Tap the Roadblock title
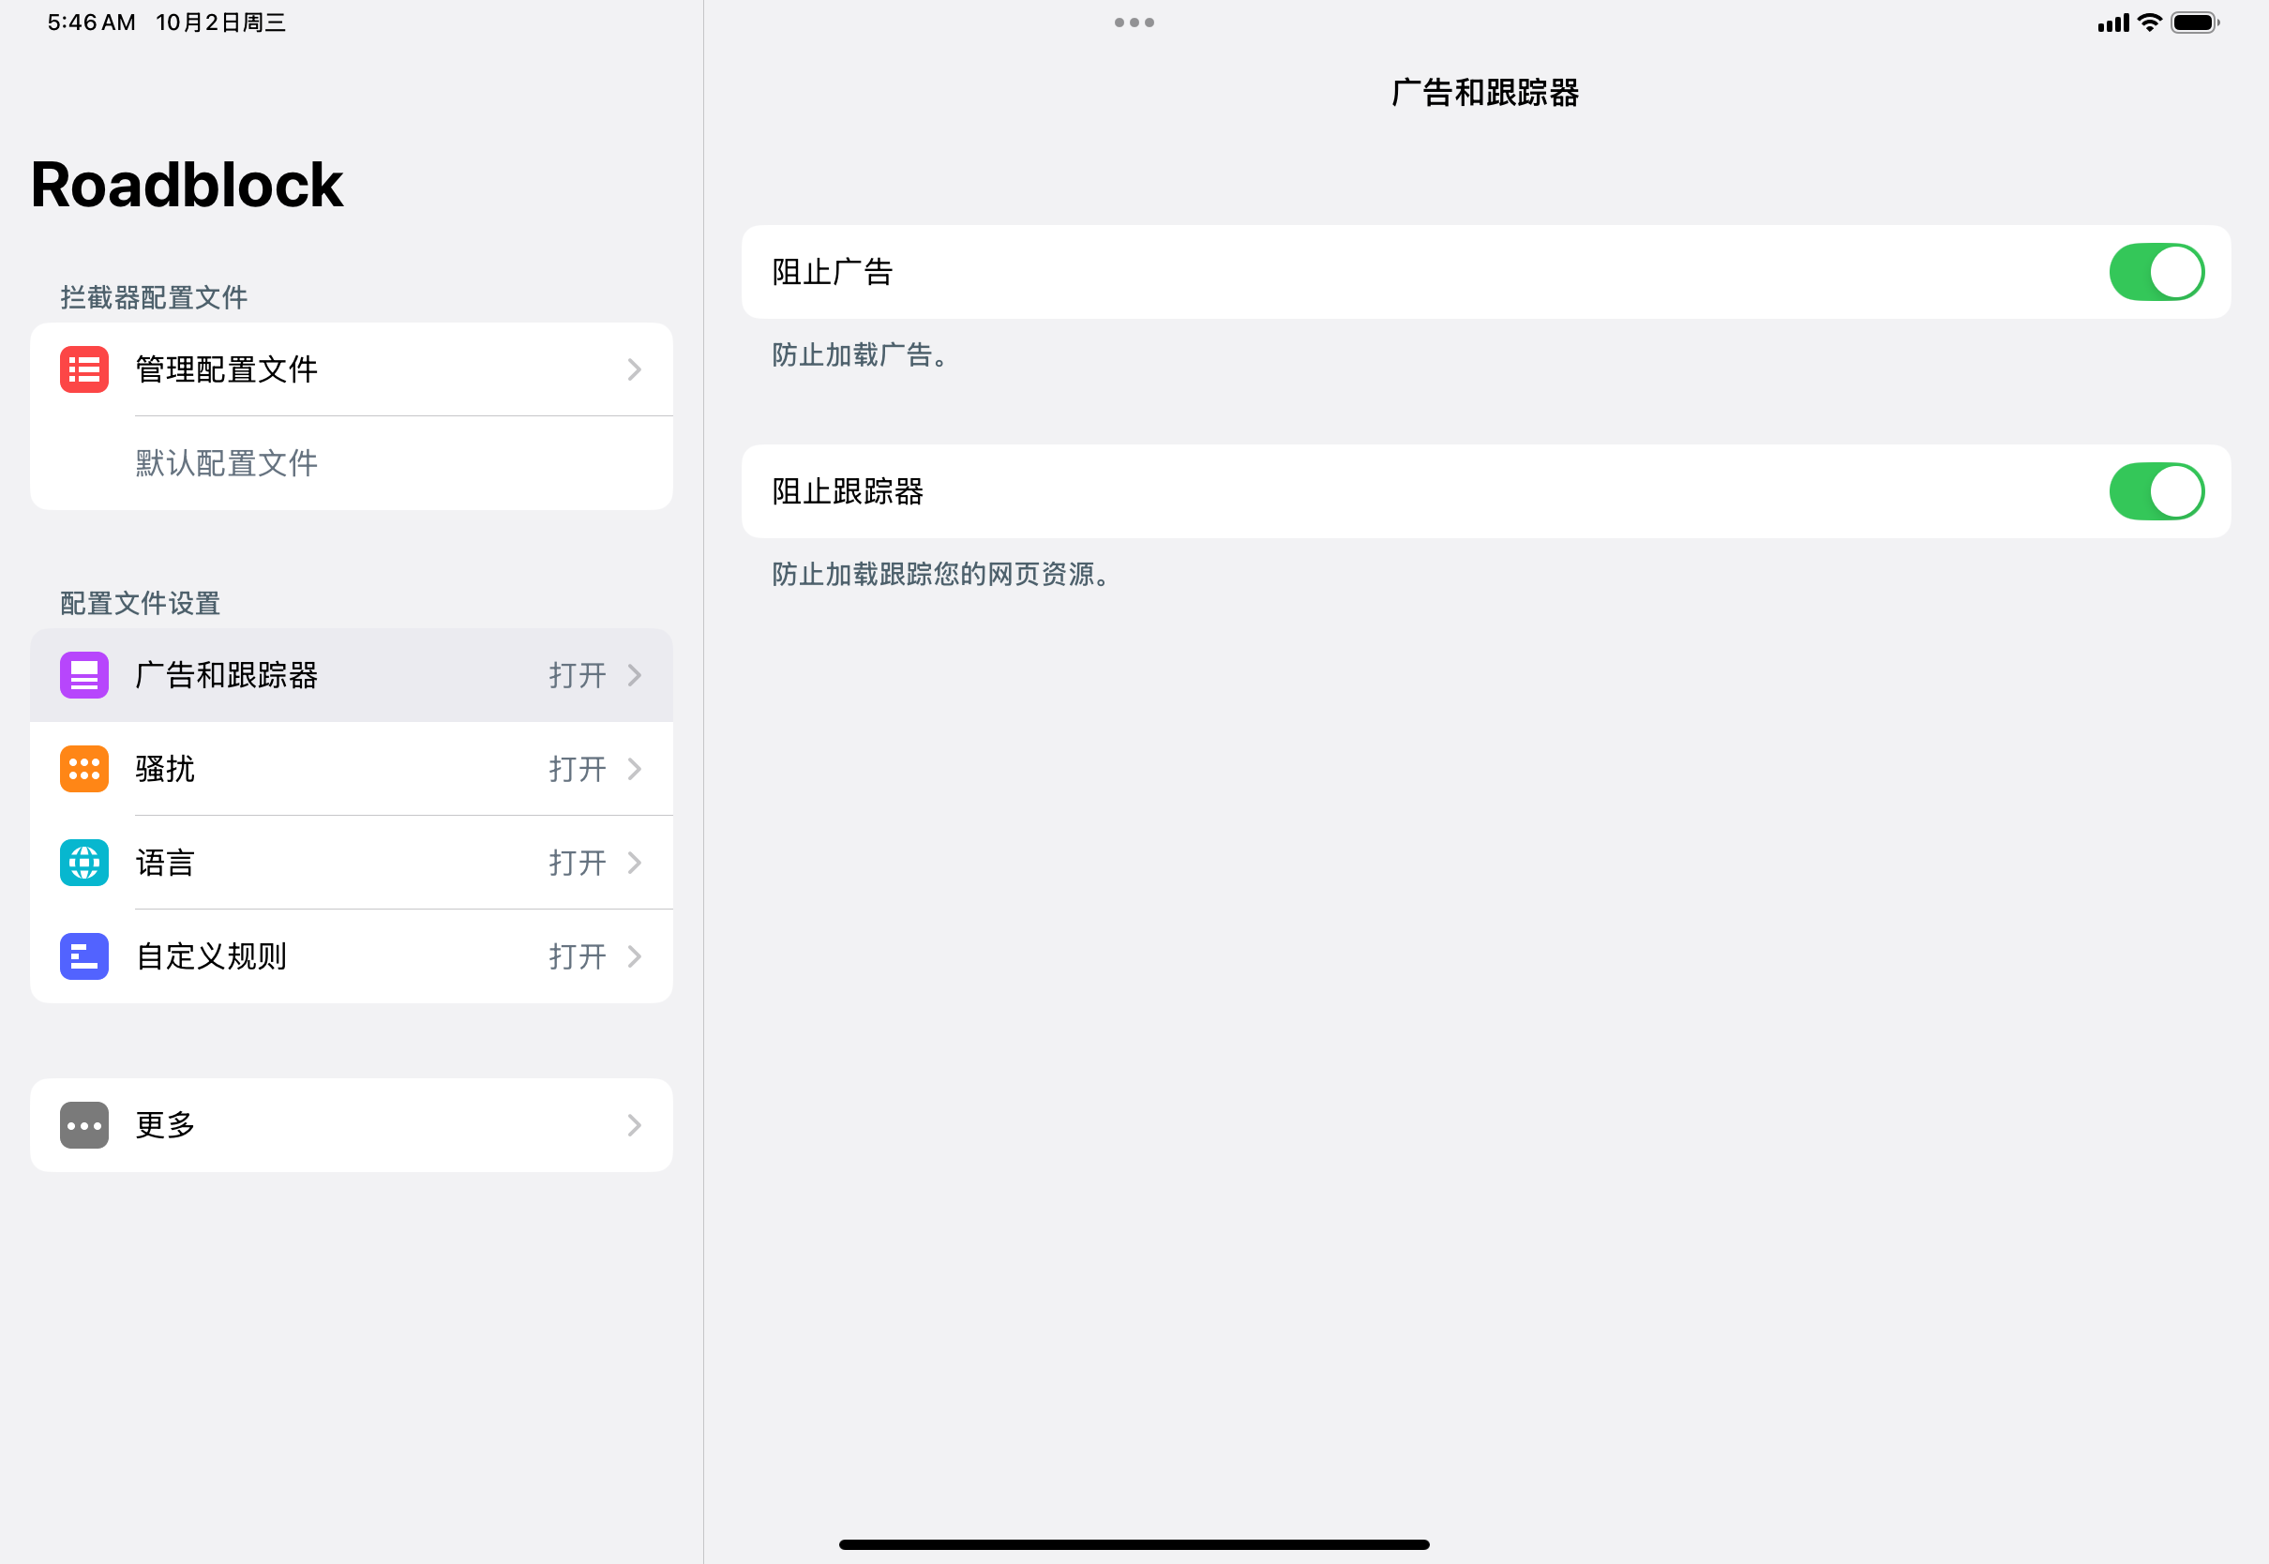Viewport: 2269px width, 1564px height. click(x=188, y=184)
